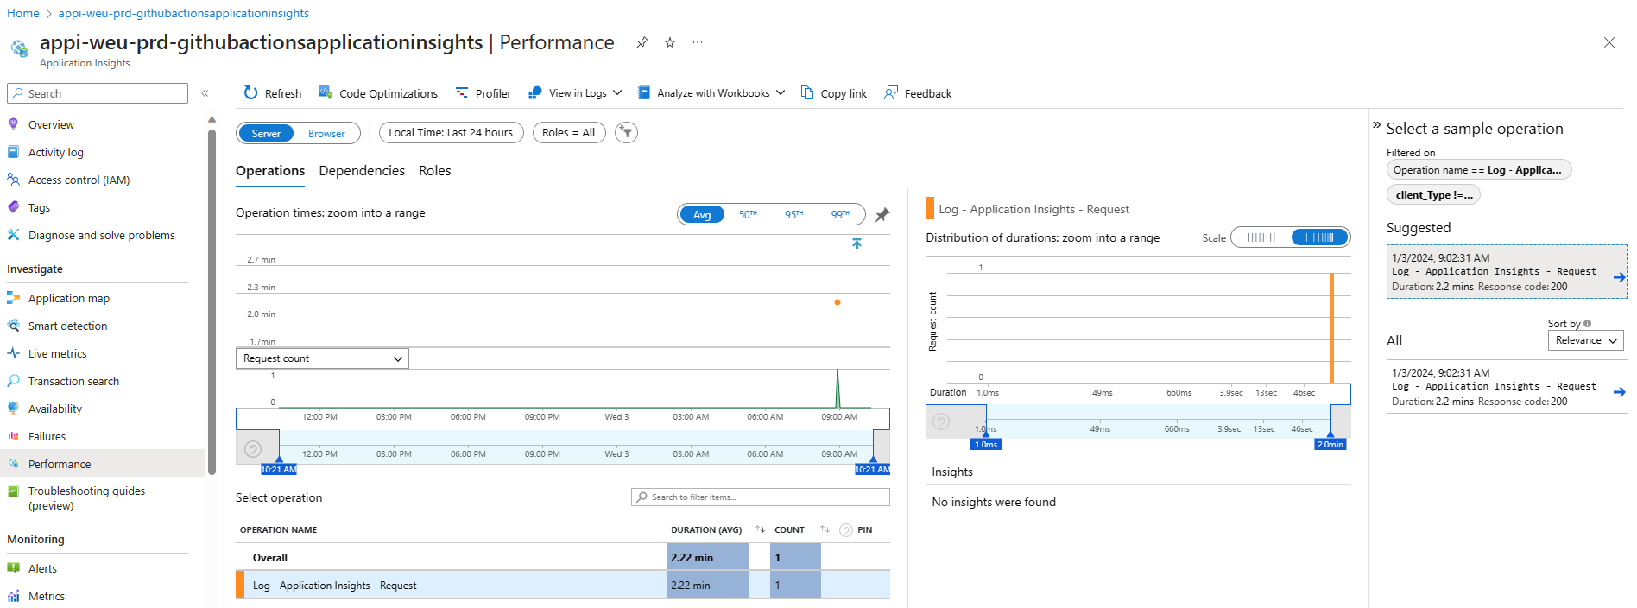Click the client_Type filter pill
This screenshot has width=1637, height=608.
1433,195
